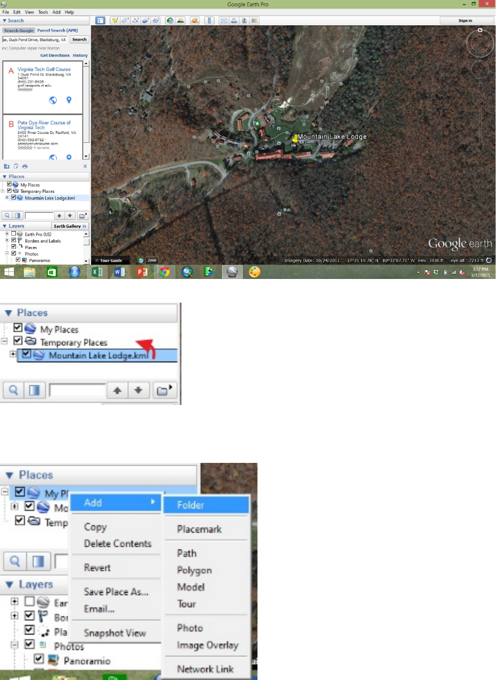This screenshot has width=496, height=680.
Task: Click the move-up arrow in main window's Places panel
Action: point(59,215)
